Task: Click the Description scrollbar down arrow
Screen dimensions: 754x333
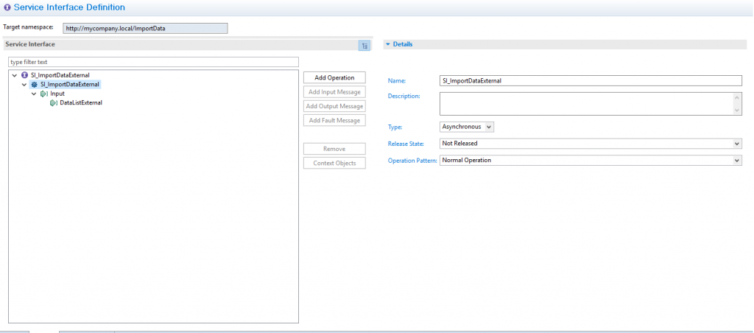Action: pyautogui.click(x=737, y=111)
